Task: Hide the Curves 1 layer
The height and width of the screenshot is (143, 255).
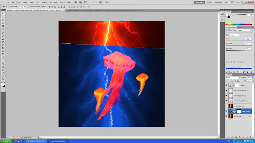Action: click(227, 85)
